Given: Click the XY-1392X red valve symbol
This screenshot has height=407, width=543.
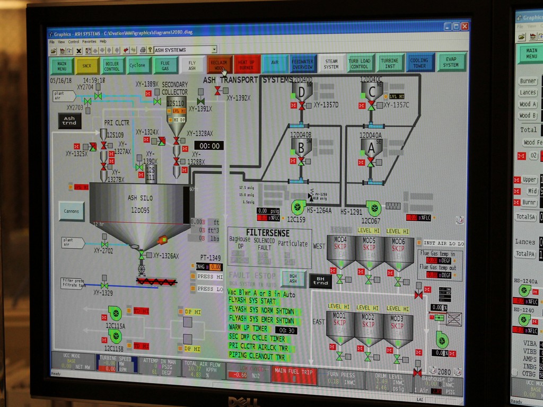Looking at the screenshot, I should pos(217,91).
